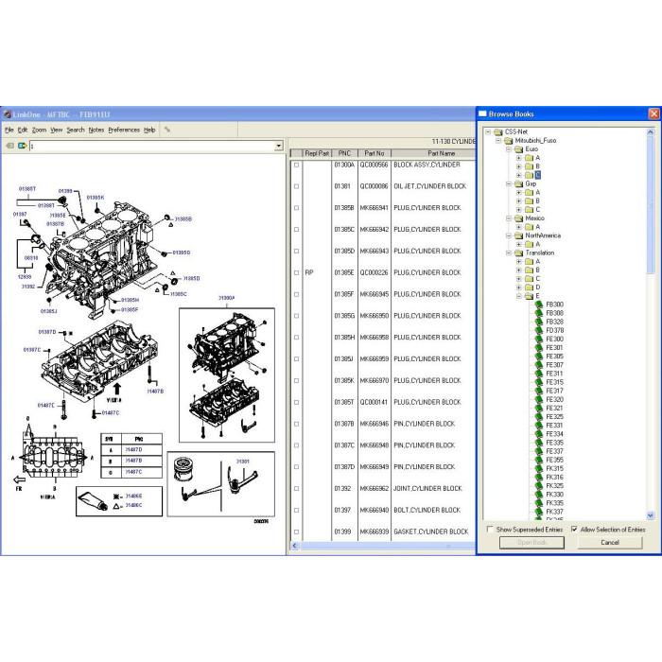Click the Open Book button
Image resolution: width=662 pixels, height=662 pixels.
pyautogui.click(x=531, y=543)
